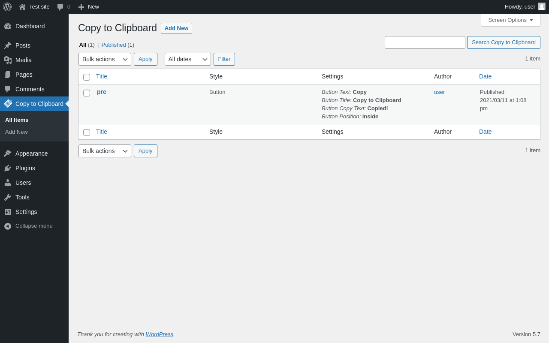Click the Settings sliders icon
The image size is (549, 343).
pyautogui.click(x=8, y=212)
